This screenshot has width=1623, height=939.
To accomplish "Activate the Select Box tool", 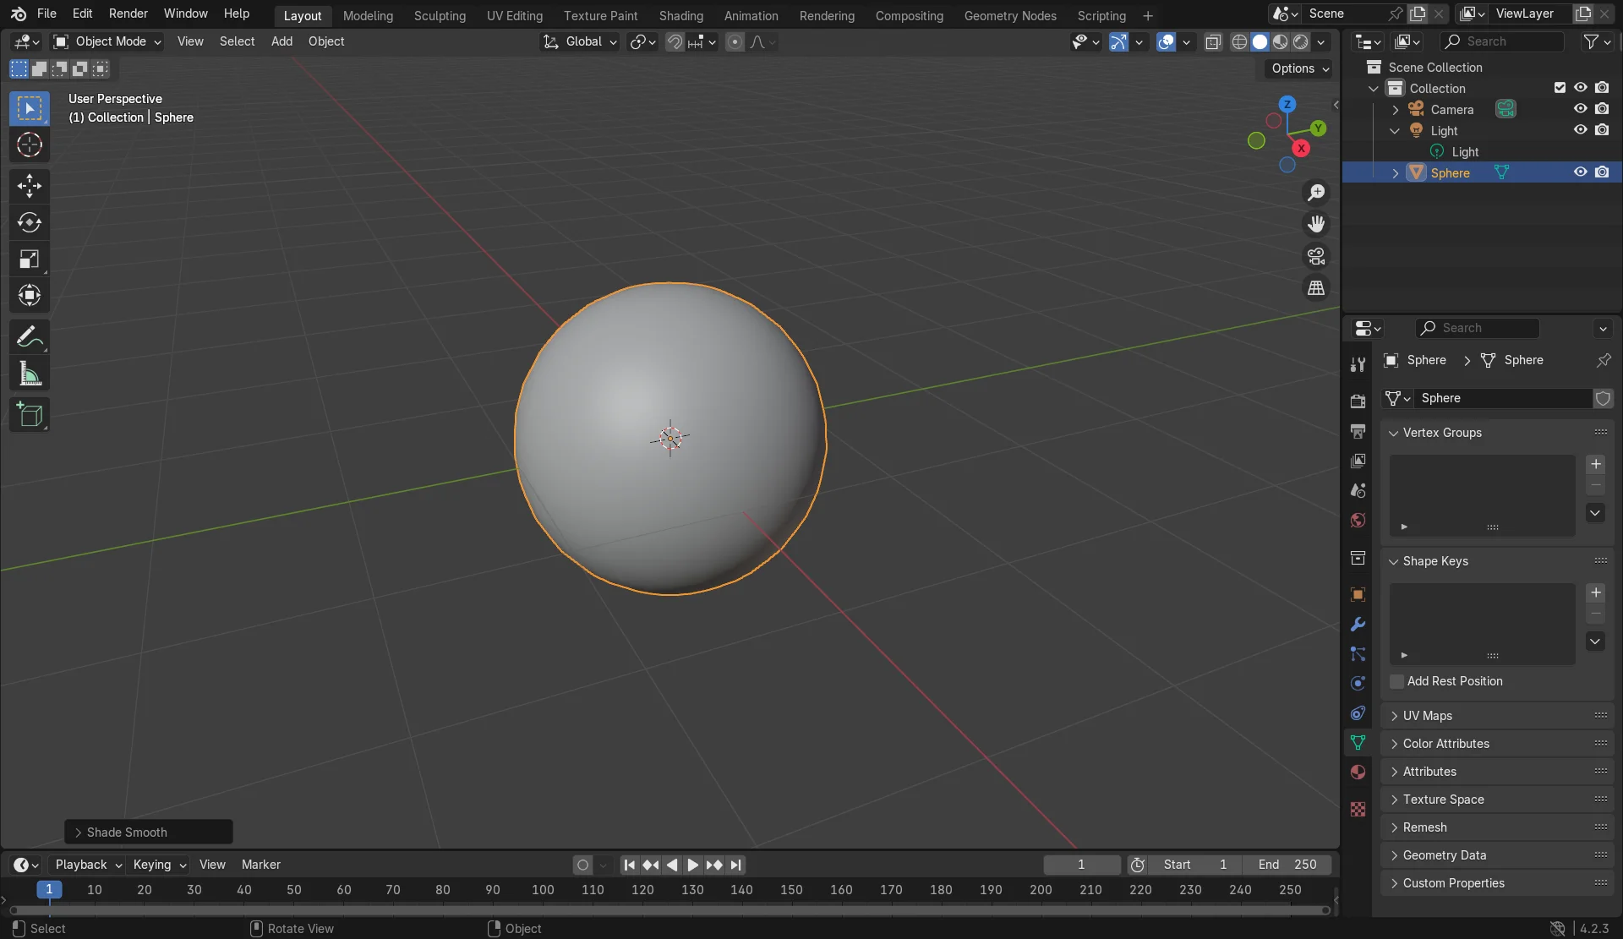I will [x=30, y=108].
